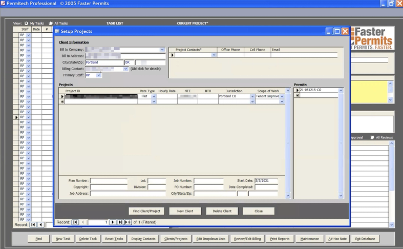The image size is (403, 249).
Task: Click the State field showing OR
Action: pyautogui.click(x=129, y=63)
